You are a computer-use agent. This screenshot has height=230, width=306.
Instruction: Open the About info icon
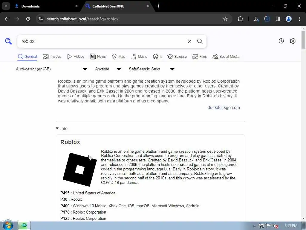[x=281, y=41]
